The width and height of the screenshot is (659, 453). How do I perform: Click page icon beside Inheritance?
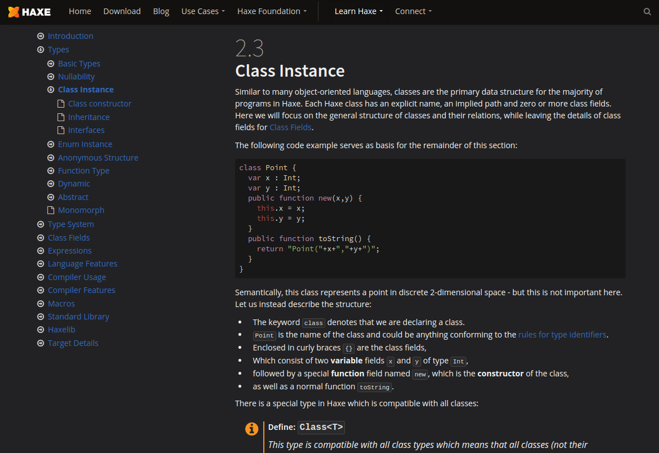click(x=61, y=117)
